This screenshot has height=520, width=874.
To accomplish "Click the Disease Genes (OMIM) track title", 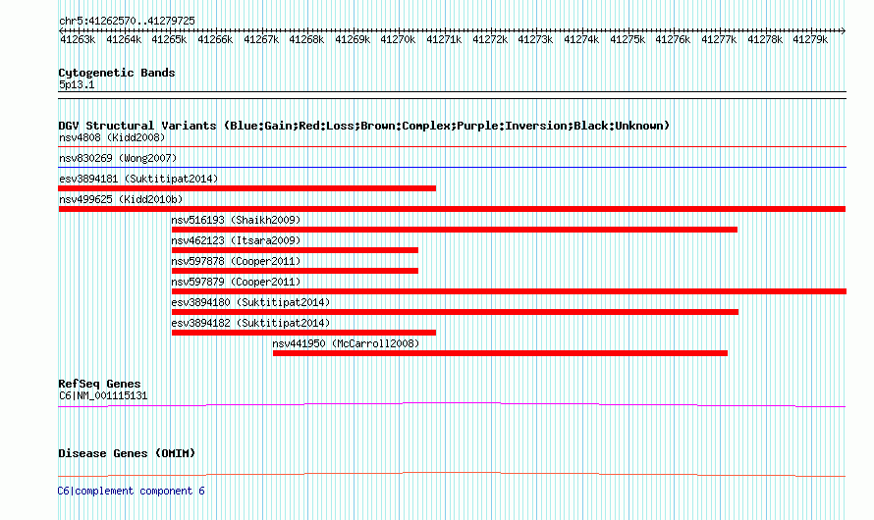I will point(127,453).
